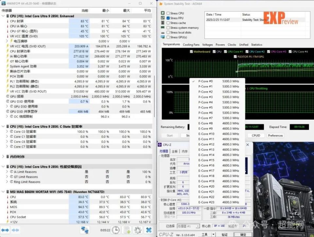
Task: Click the AIDA64 flame icon in the title bar
Action: (161, 4)
